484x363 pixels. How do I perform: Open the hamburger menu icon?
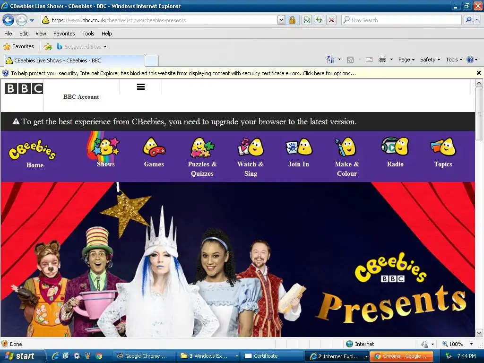point(141,87)
